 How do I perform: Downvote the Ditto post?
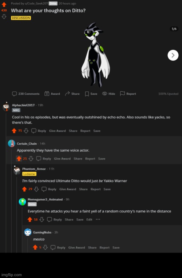pos(4,16)
